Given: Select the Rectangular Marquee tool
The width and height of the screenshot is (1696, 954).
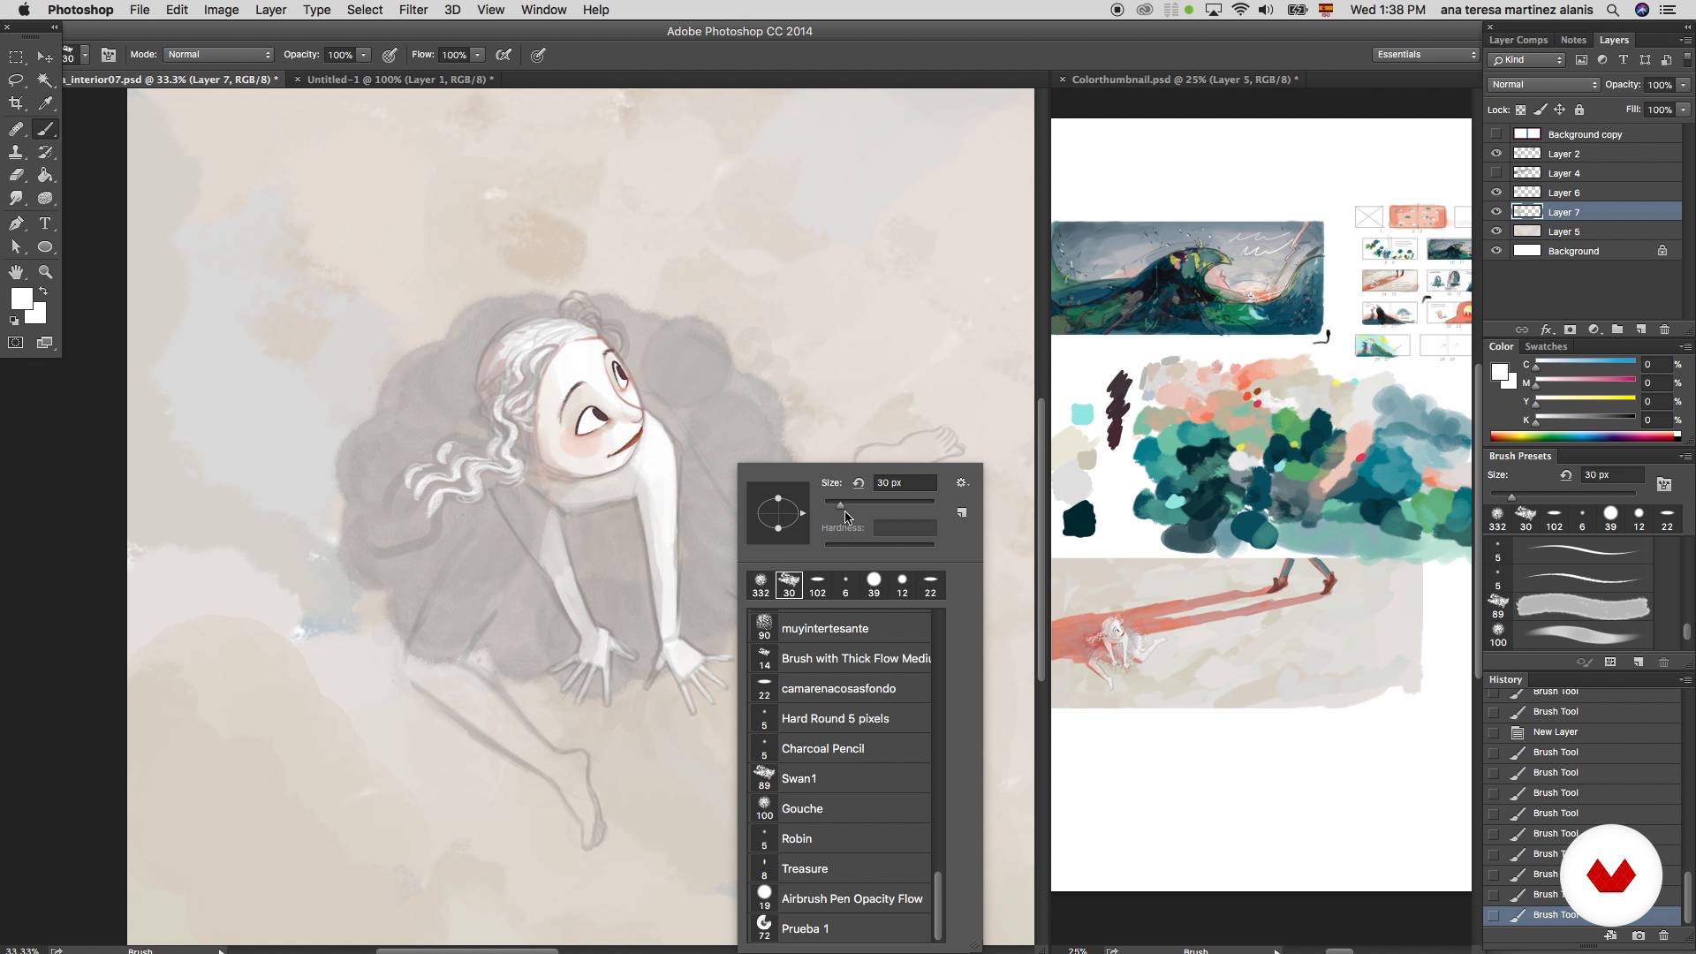Looking at the screenshot, I should (16, 57).
